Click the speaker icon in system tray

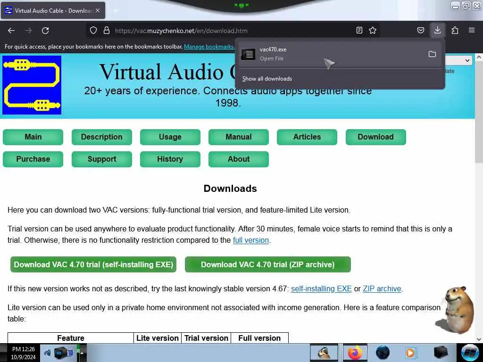coord(48,353)
